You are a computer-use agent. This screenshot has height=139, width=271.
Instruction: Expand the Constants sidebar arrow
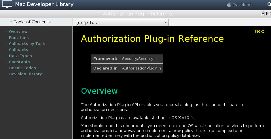6,62
